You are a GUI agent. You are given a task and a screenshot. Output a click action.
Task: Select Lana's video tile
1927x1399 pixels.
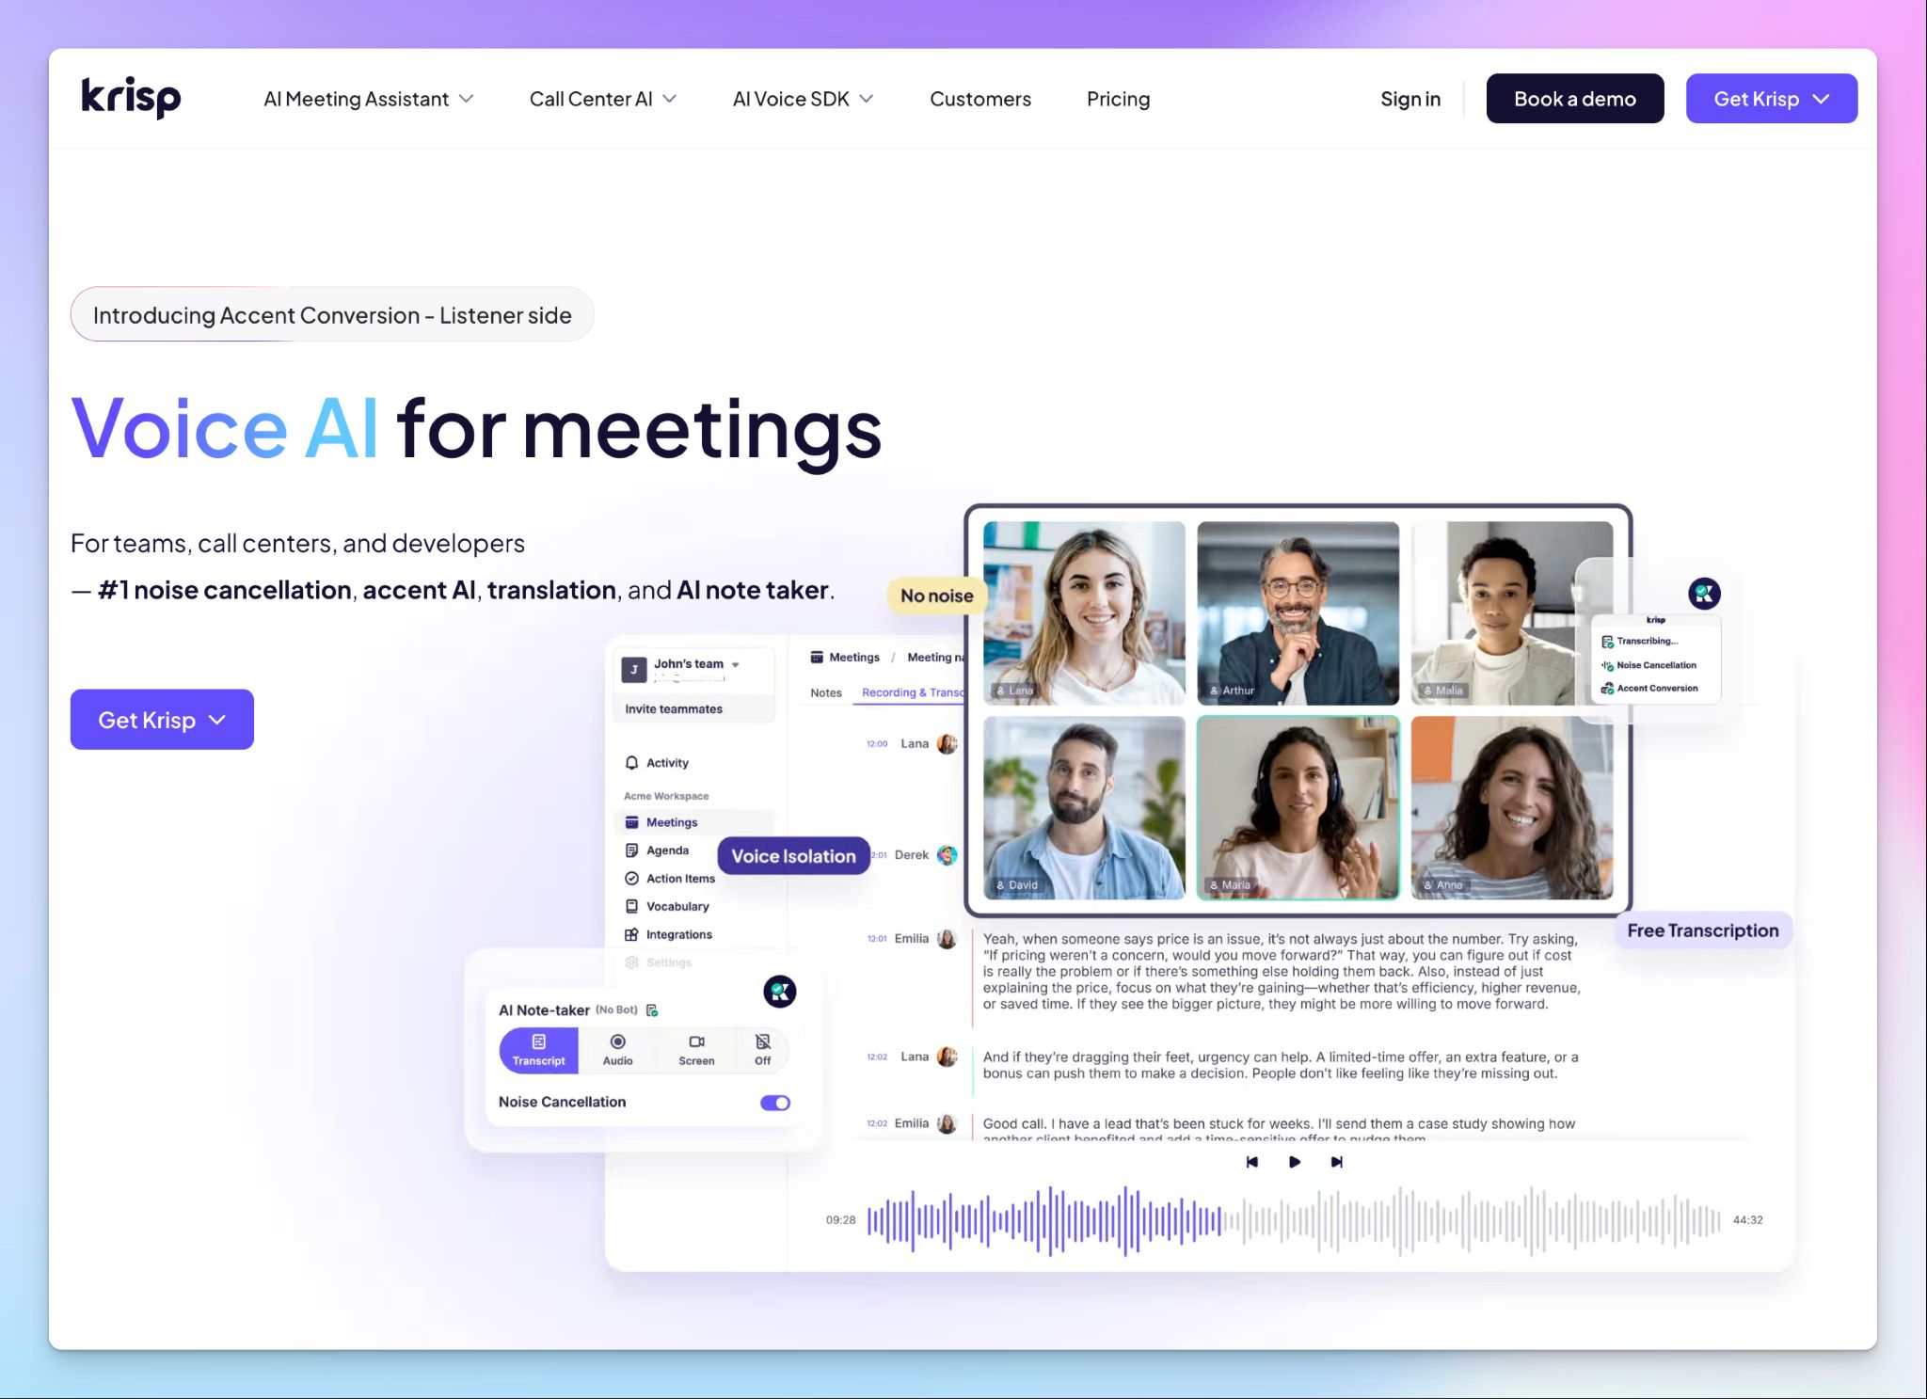click(x=1084, y=613)
